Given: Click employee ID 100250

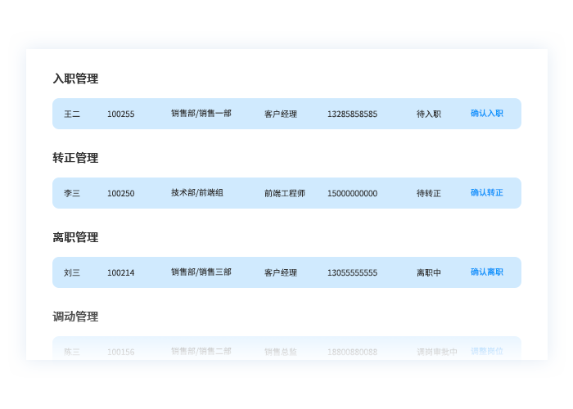Looking at the screenshot, I should click(120, 193).
